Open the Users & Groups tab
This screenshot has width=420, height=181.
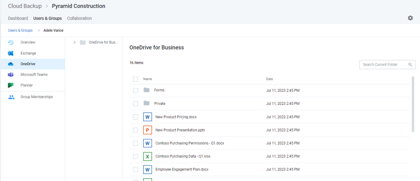pyautogui.click(x=48, y=18)
